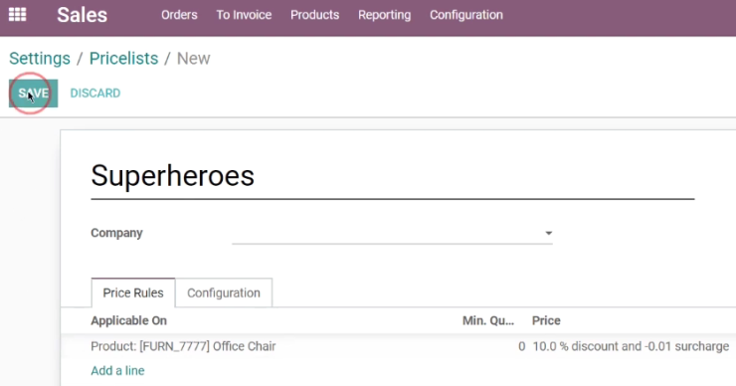736x386 pixels.
Task: Switch to the Configuration tab
Action: (x=224, y=293)
